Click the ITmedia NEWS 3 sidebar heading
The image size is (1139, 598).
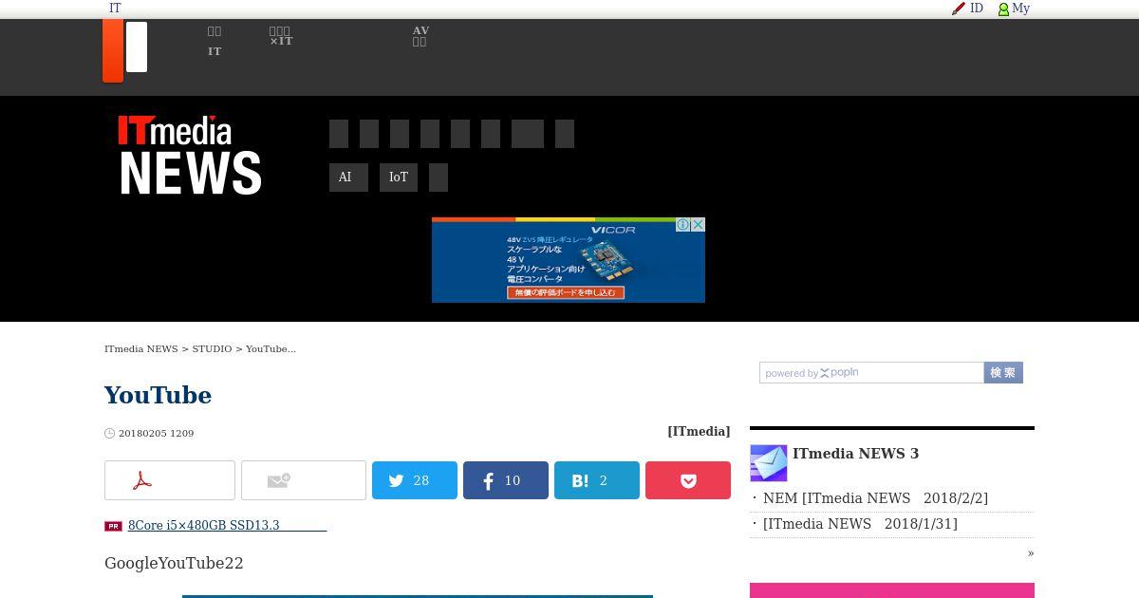pos(855,454)
